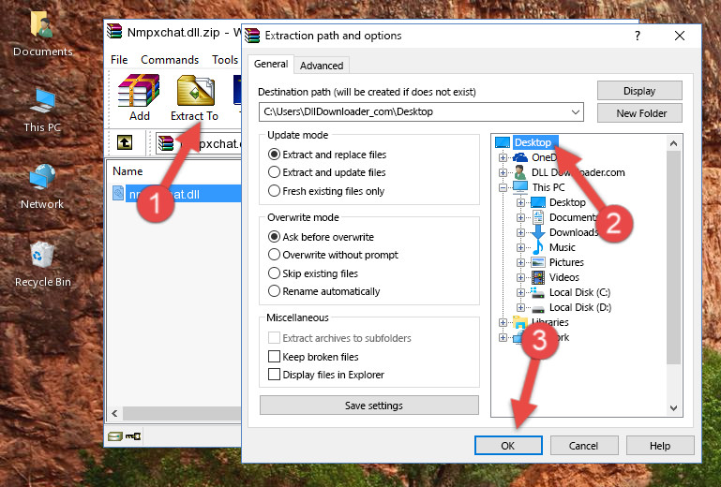Open the File menu in WinRAR
Image resolution: width=721 pixels, height=487 pixels.
click(119, 60)
